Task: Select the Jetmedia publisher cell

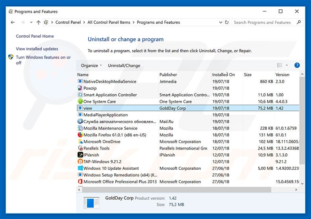Action: [168, 81]
